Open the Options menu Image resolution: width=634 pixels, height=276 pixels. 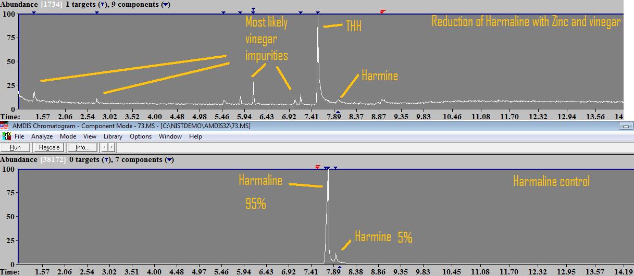pos(141,136)
